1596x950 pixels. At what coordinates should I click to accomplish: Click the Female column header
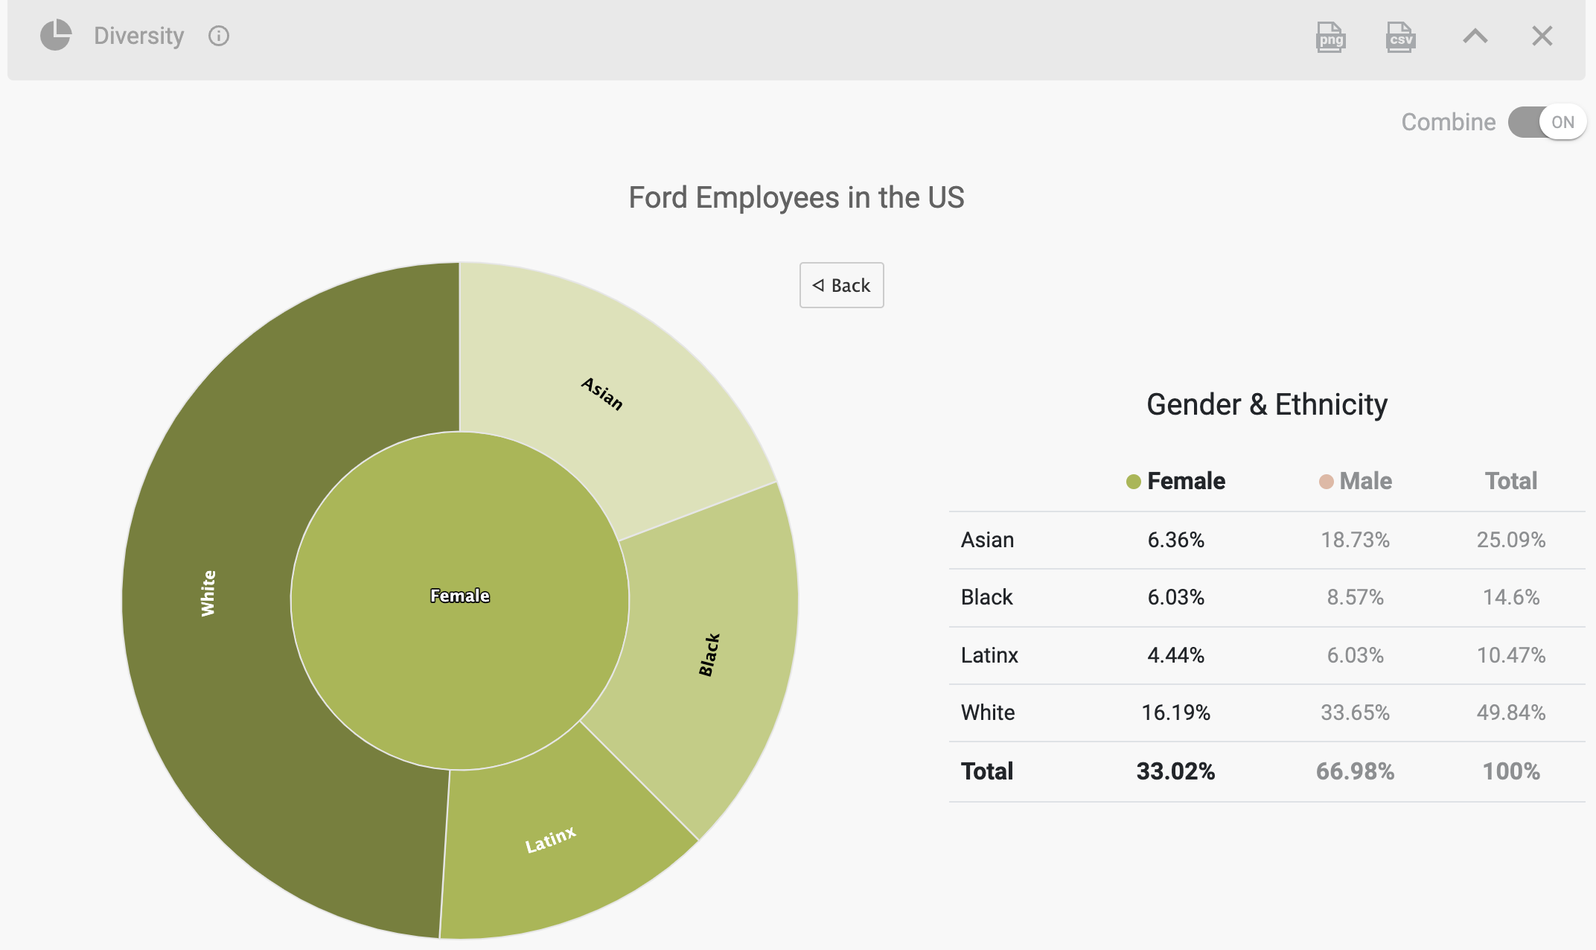(1186, 481)
